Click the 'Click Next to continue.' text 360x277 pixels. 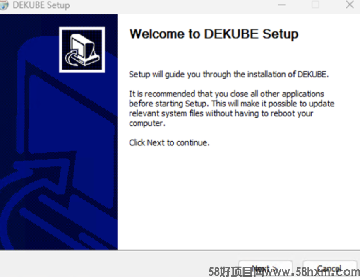(x=169, y=142)
